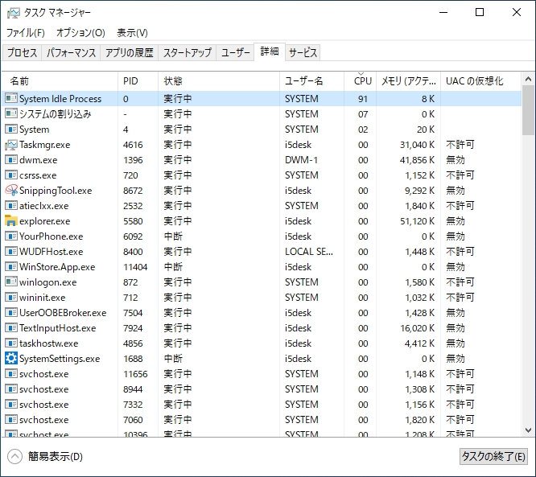Click the icon of svchost.exe PID 7060

[11, 419]
